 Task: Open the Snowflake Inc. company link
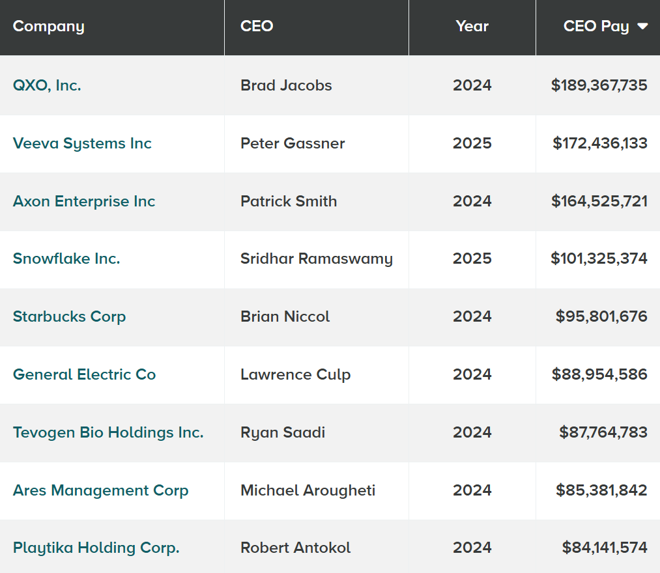pyautogui.click(x=66, y=259)
